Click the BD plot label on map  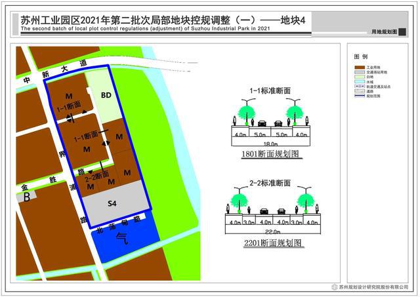(x=106, y=95)
